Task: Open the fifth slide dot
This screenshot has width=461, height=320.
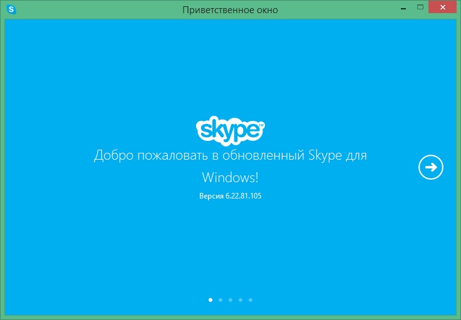Action: (x=251, y=300)
